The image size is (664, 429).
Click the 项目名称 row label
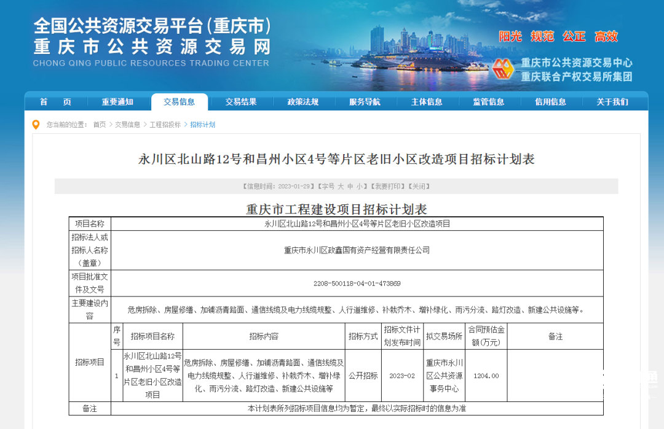[90, 224]
